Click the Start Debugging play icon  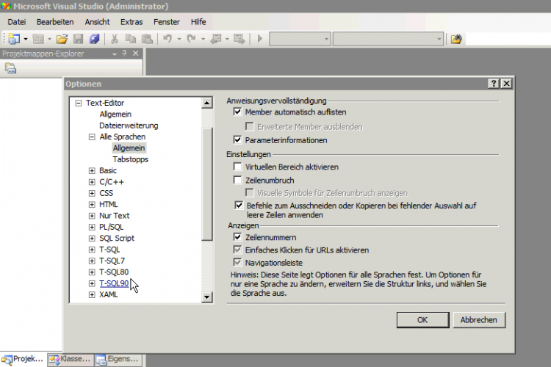point(259,39)
